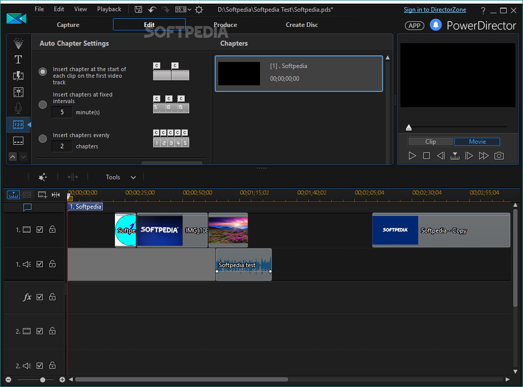Play the preview
This screenshot has width=523, height=387.
[x=412, y=155]
